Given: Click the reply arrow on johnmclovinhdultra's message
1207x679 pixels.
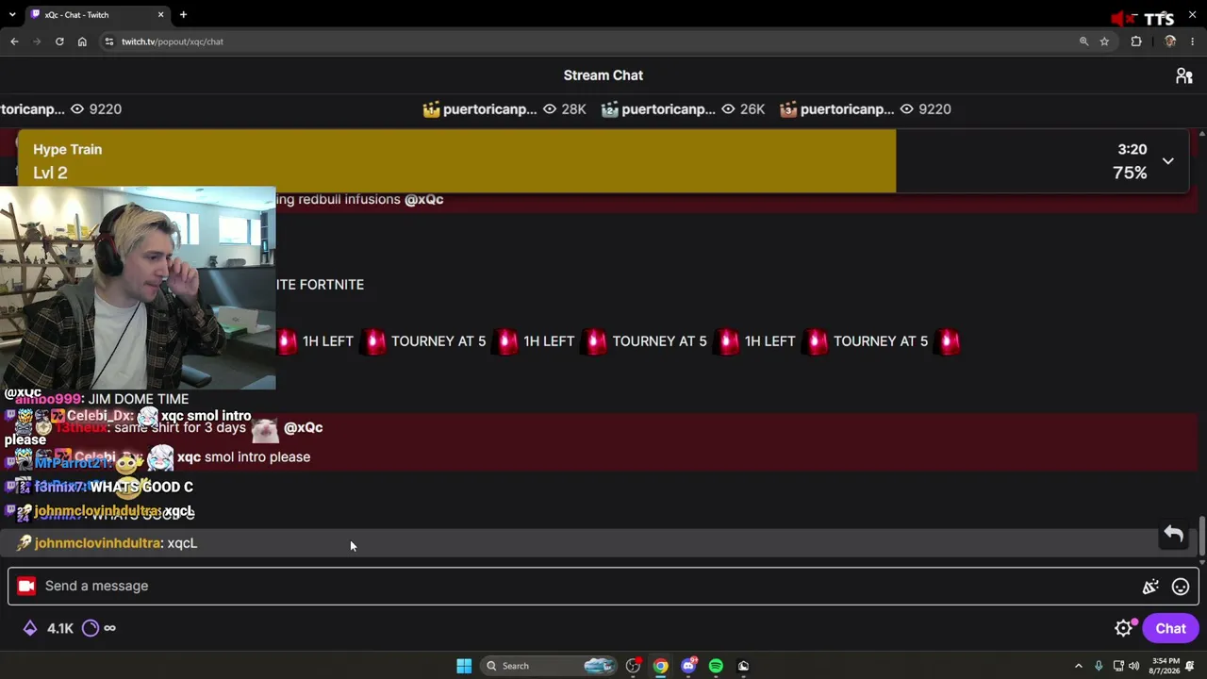Looking at the screenshot, I should pos(1173,535).
